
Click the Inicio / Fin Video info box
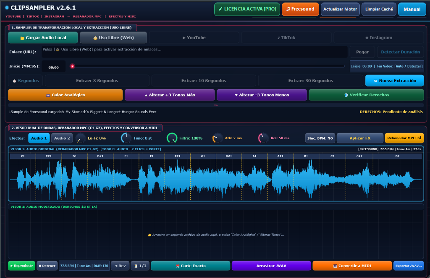point(387,66)
